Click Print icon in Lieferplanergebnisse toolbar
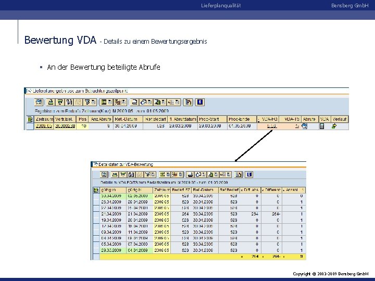The height and width of the screenshot is (281, 375). tap(134, 102)
